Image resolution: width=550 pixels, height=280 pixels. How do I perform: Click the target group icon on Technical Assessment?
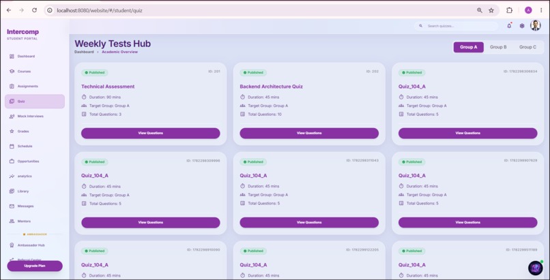point(84,106)
